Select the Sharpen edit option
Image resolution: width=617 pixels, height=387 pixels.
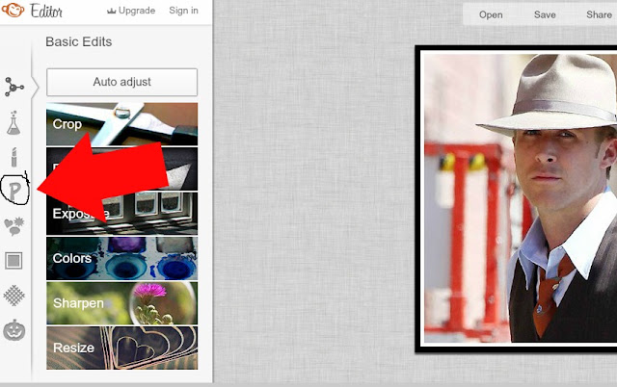(x=122, y=303)
